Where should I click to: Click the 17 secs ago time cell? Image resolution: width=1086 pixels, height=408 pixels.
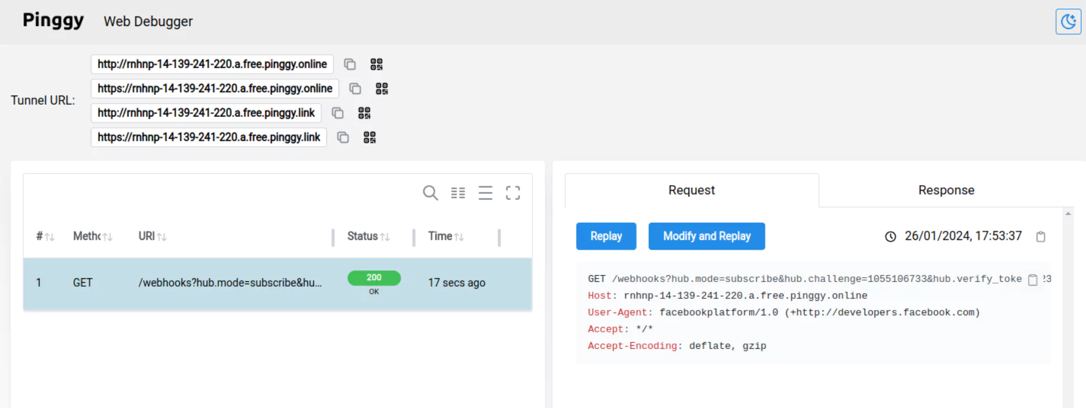(x=457, y=283)
